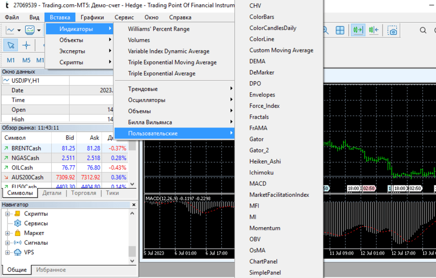Open the Файл menu
This screenshot has height=278, width=436.
pyautogui.click(x=11, y=17)
